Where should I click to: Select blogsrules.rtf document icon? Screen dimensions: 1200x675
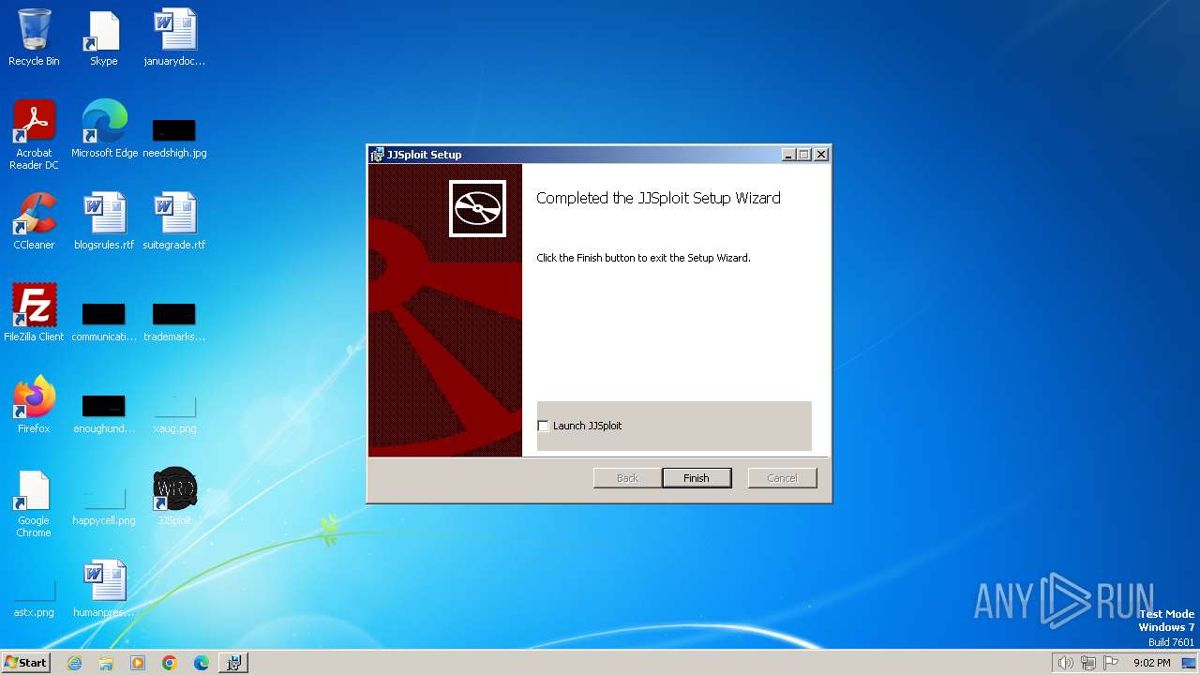104,221
